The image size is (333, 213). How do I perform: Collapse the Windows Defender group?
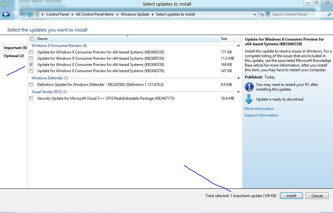pyautogui.click(x=238, y=78)
